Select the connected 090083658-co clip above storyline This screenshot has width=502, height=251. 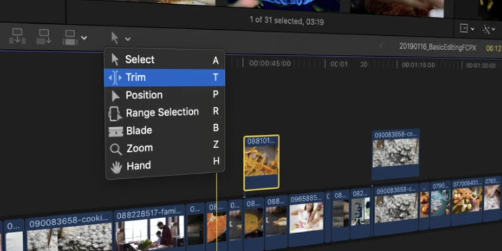pos(396,155)
